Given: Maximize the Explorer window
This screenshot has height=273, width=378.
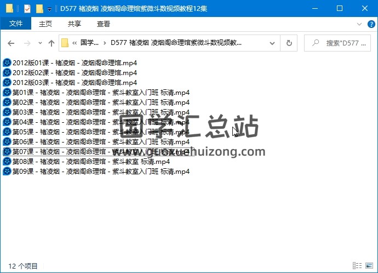Looking at the screenshot, I should [x=340, y=8].
